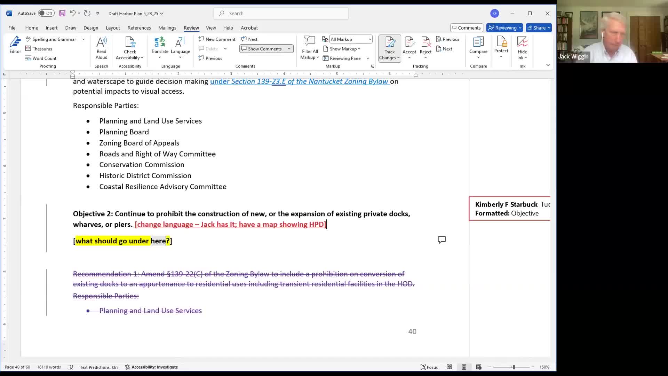Image resolution: width=668 pixels, height=376 pixels.
Task: Open the Reviewing mode dropdown
Action: click(x=504, y=28)
